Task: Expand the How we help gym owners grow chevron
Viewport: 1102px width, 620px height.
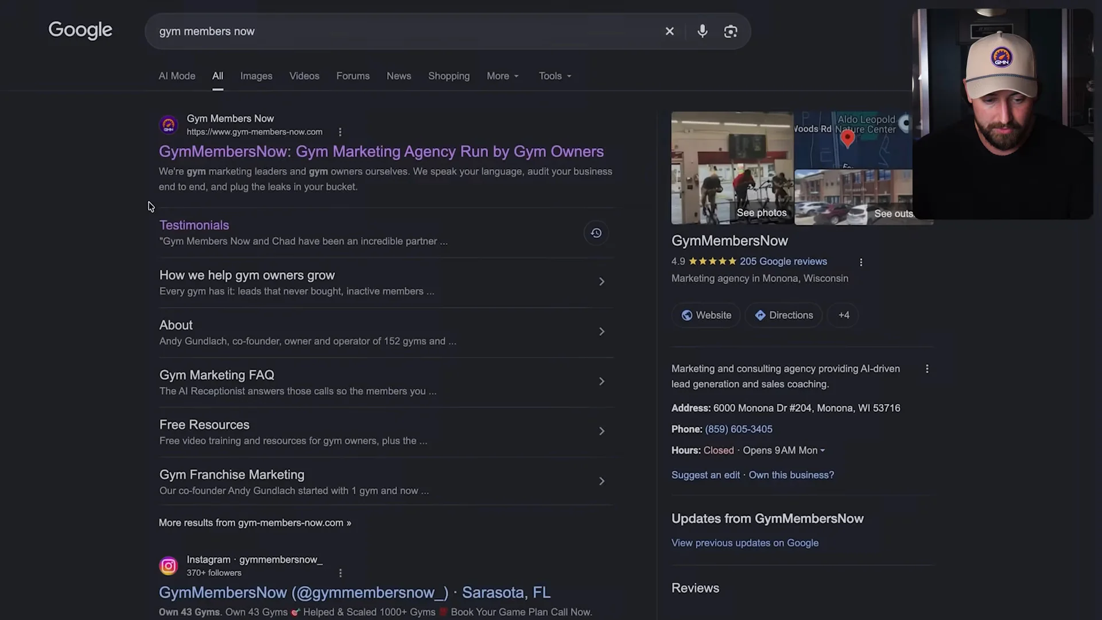Action: point(602,282)
